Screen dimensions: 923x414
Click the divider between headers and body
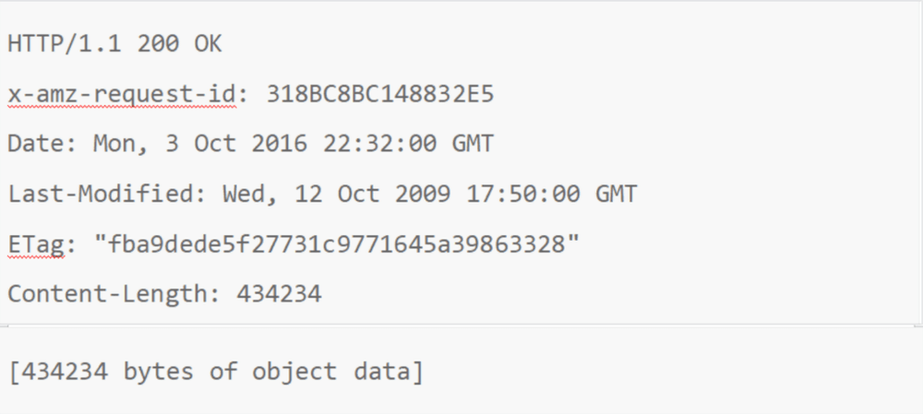click(461, 325)
